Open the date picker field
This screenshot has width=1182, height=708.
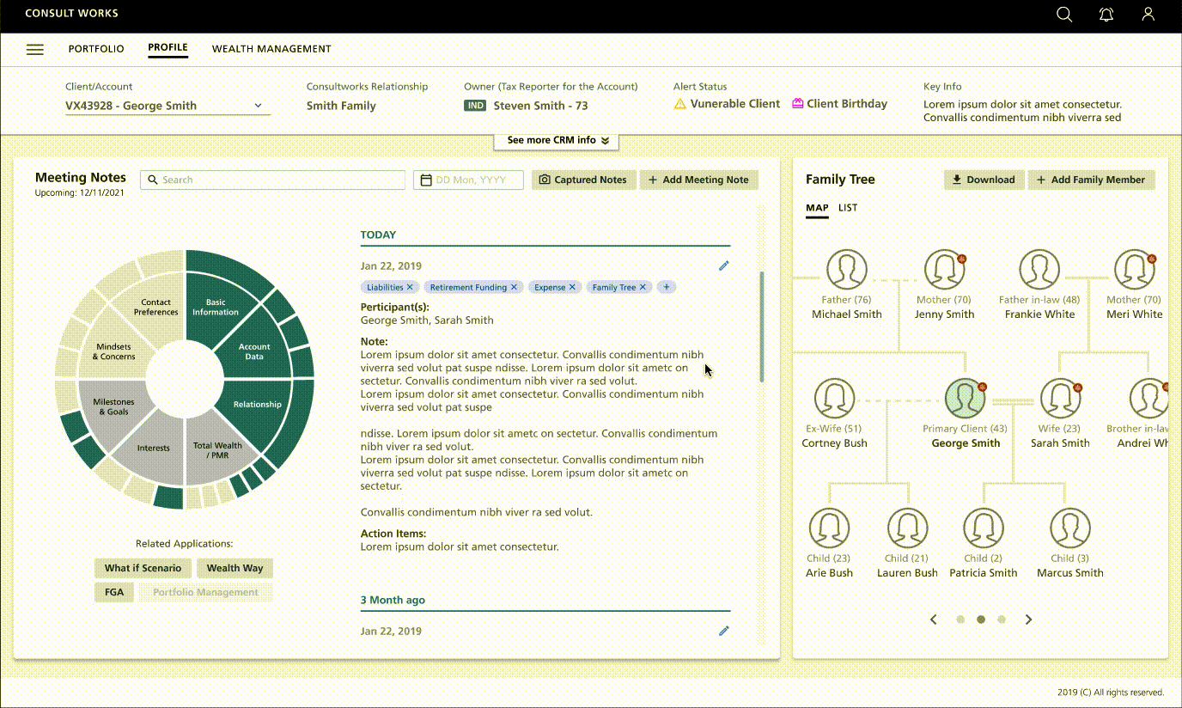point(468,180)
